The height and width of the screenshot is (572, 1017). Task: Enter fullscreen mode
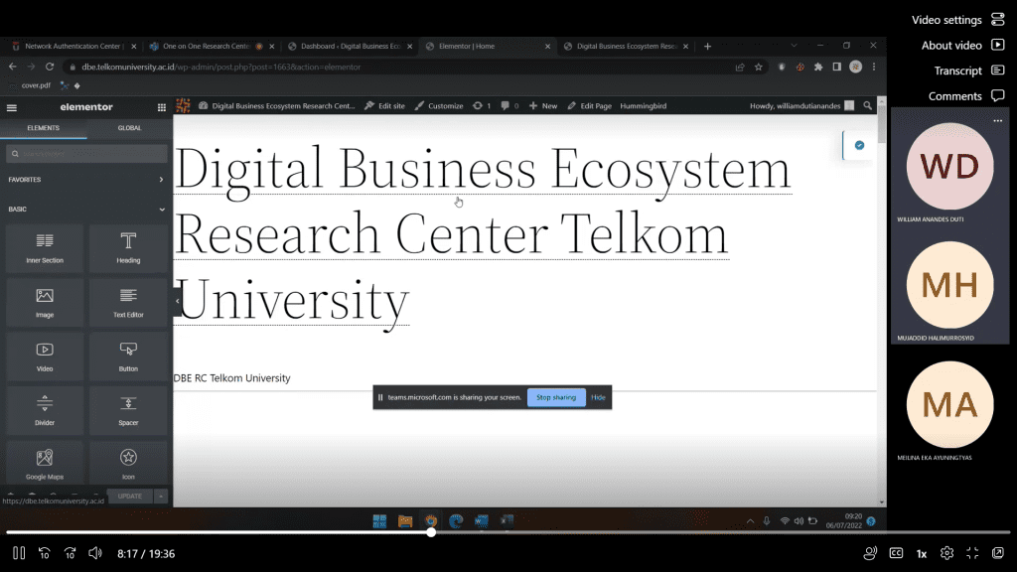972,553
